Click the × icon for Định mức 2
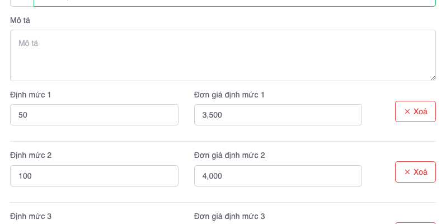This screenshot has height=224, width=446. [x=407, y=172]
